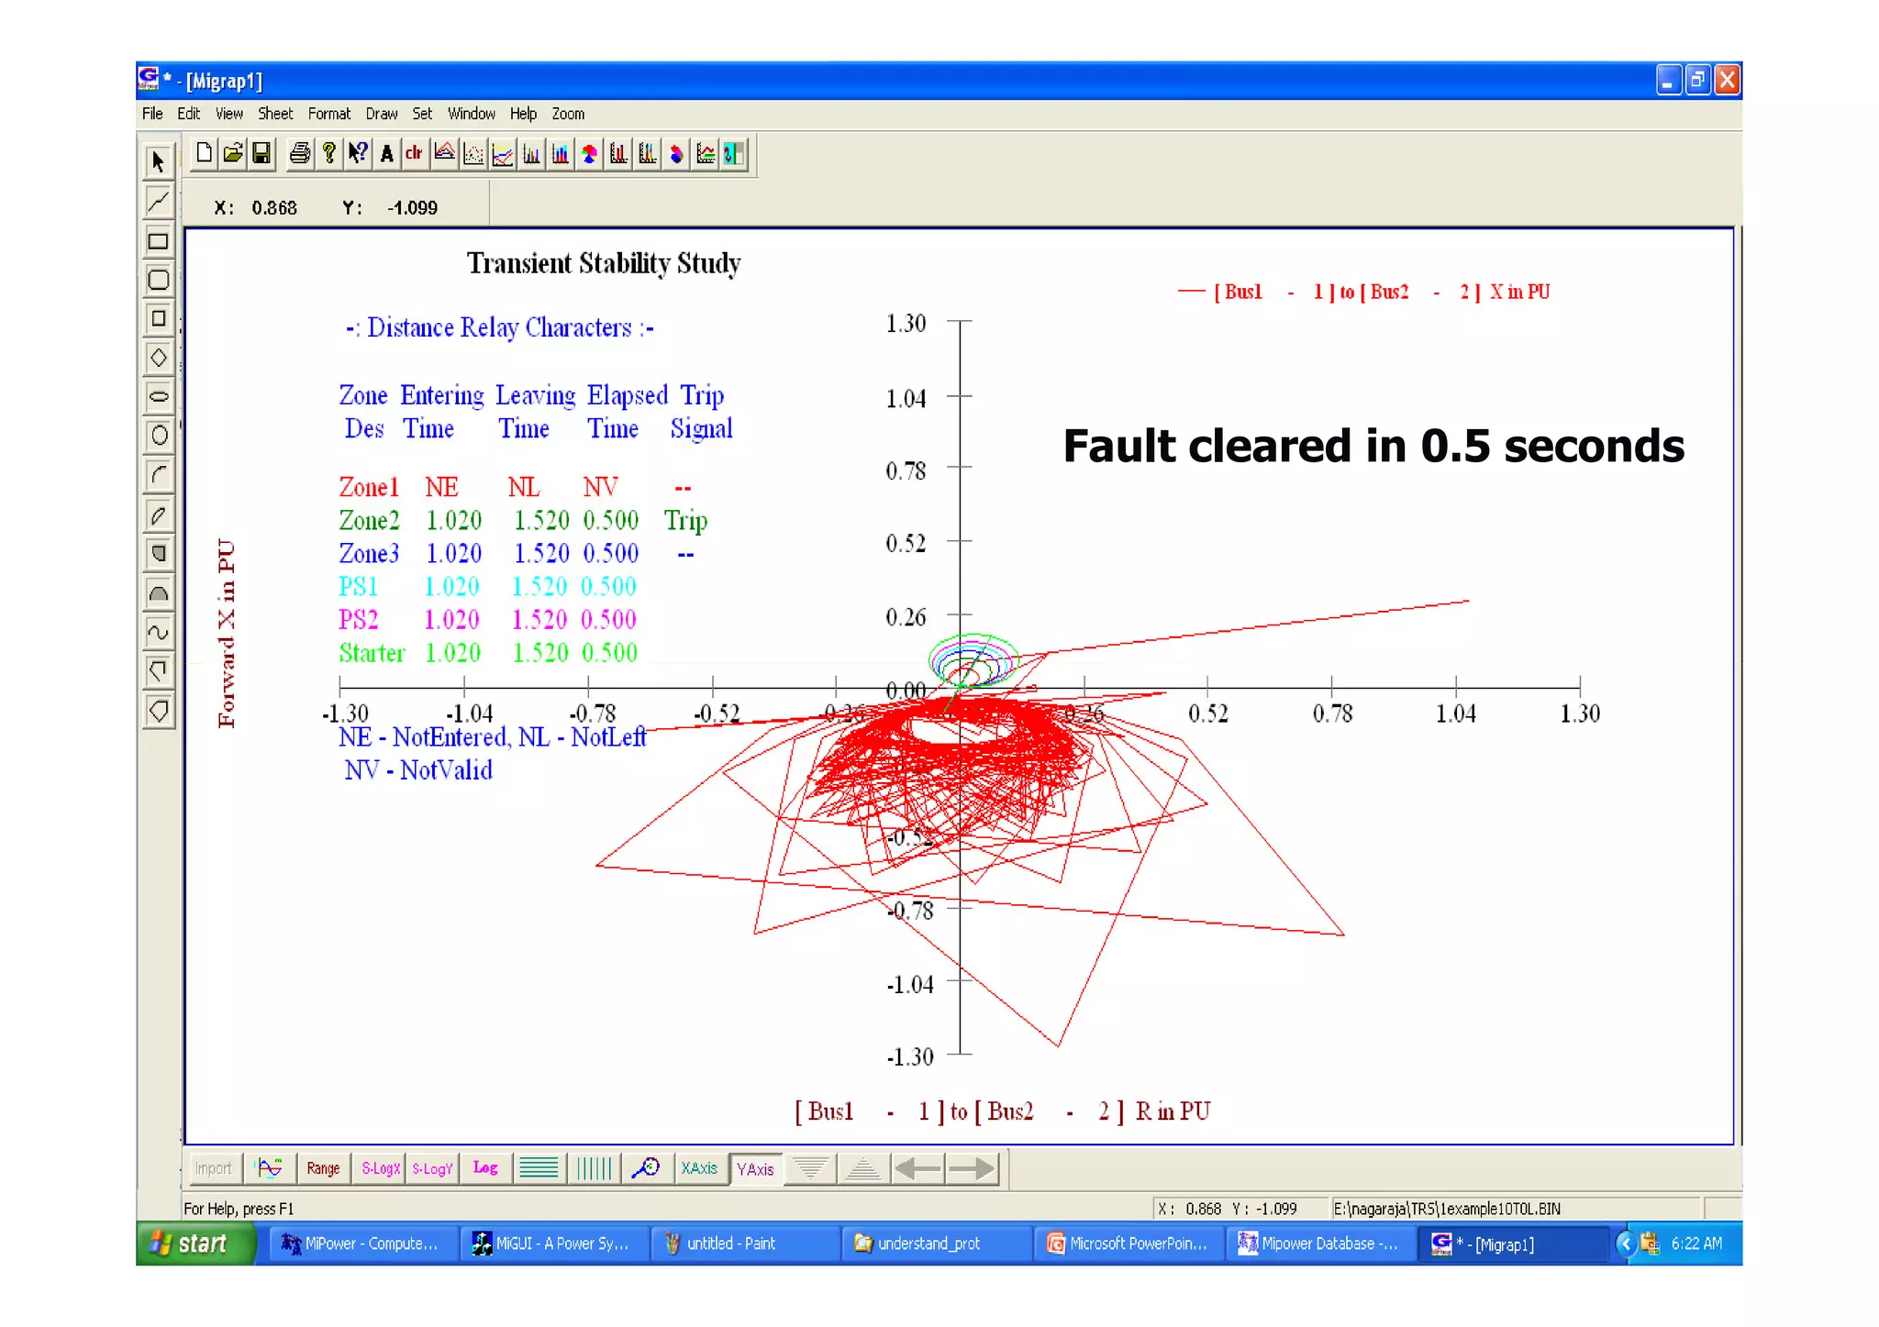This screenshot has width=1879, height=1327.
Task: Open the Format menu
Action: pos(329,114)
